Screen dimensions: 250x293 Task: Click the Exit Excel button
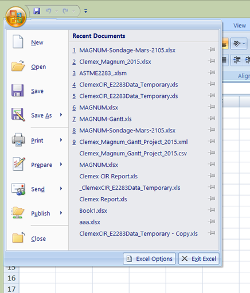199,259
